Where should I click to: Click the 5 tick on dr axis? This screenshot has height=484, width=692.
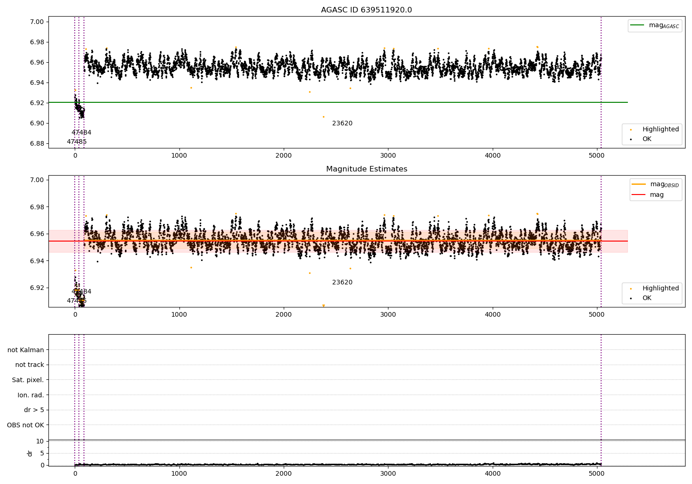point(42,453)
